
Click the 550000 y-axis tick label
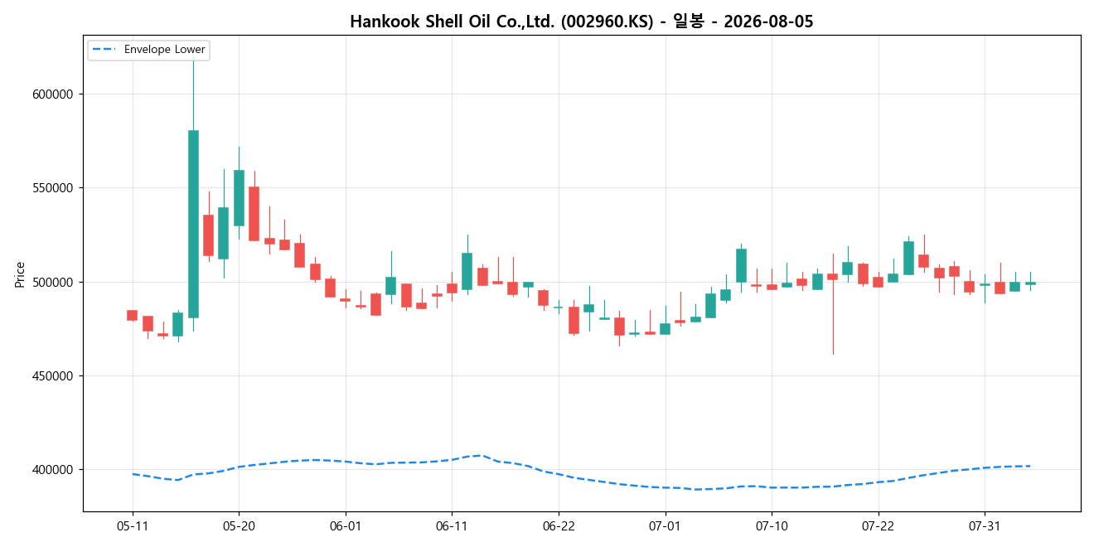52,188
